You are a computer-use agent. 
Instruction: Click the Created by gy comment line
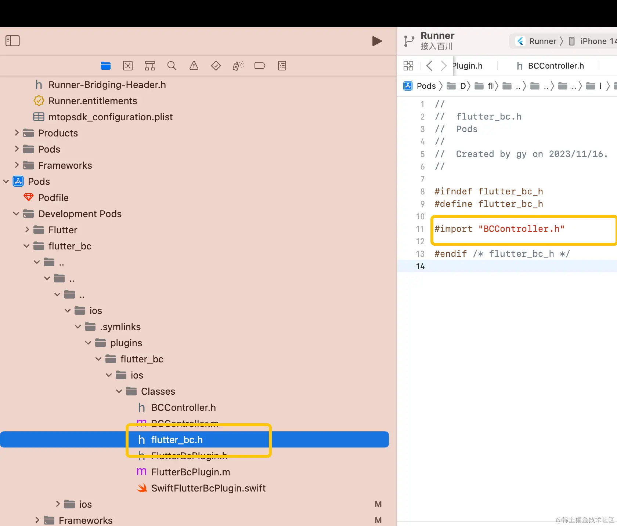click(521, 154)
